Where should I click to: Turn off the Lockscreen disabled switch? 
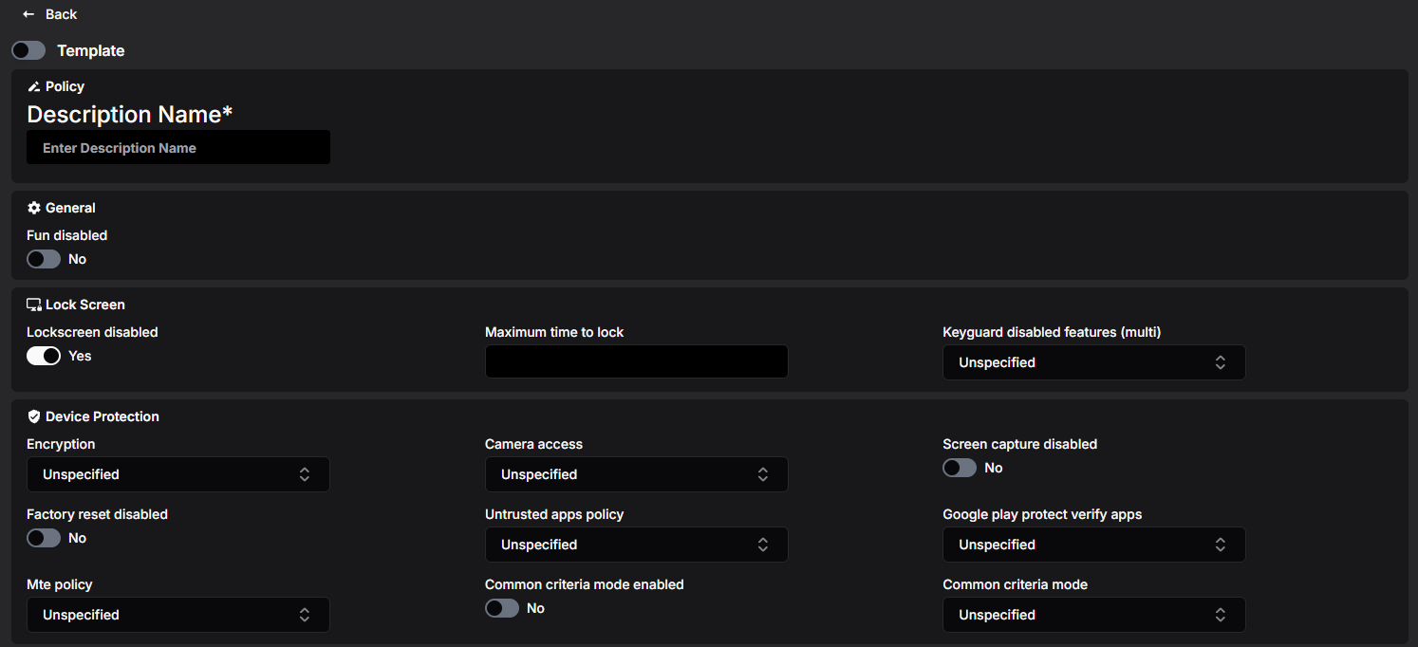pos(44,356)
